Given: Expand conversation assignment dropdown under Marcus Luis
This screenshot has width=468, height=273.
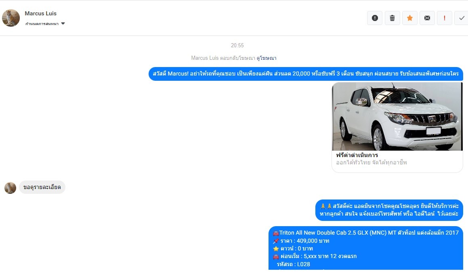Looking at the screenshot, I should 45,23.
